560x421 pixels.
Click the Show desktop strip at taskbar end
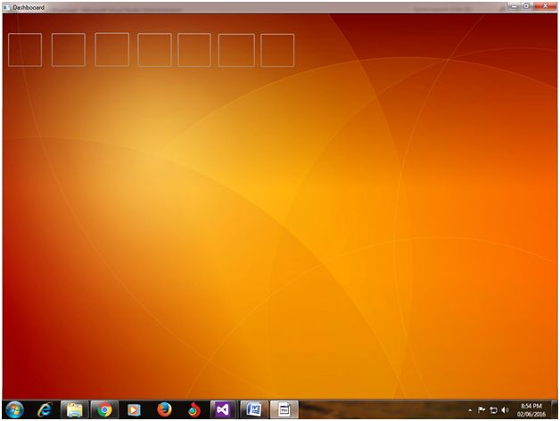pos(555,409)
